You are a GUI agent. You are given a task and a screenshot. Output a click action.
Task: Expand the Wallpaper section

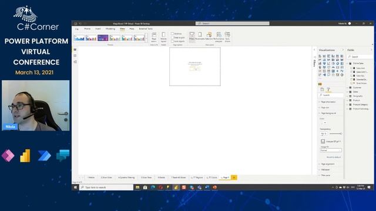point(330,169)
